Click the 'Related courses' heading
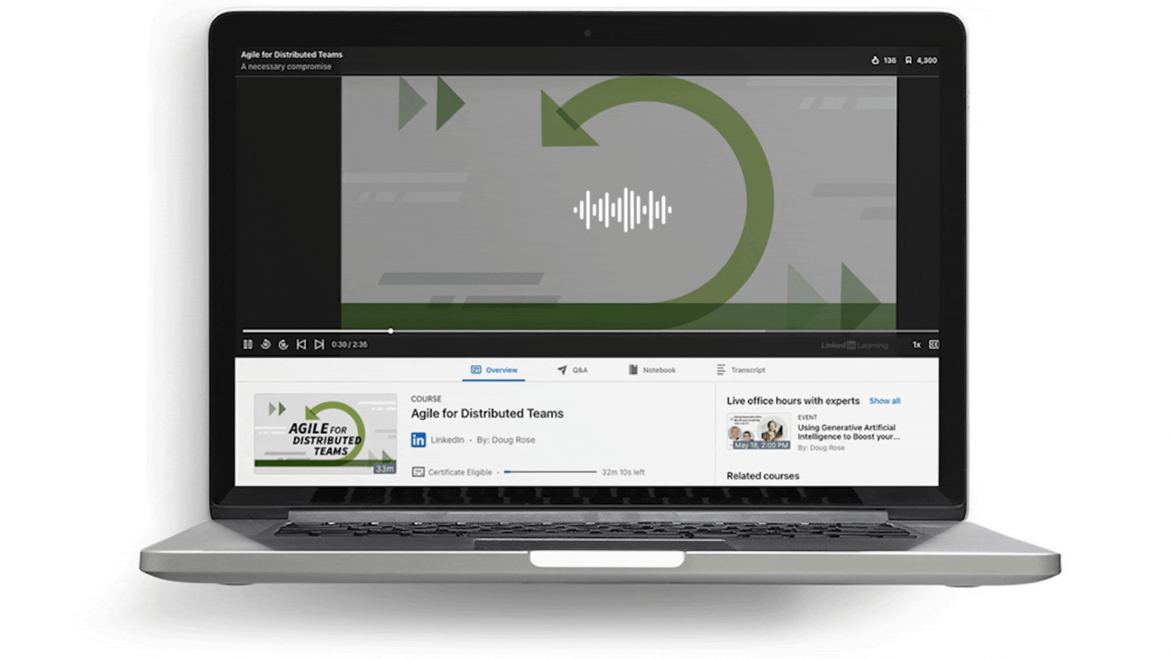Image resolution: width=1172 pixels, height=659 pixels. pos(762,476)
